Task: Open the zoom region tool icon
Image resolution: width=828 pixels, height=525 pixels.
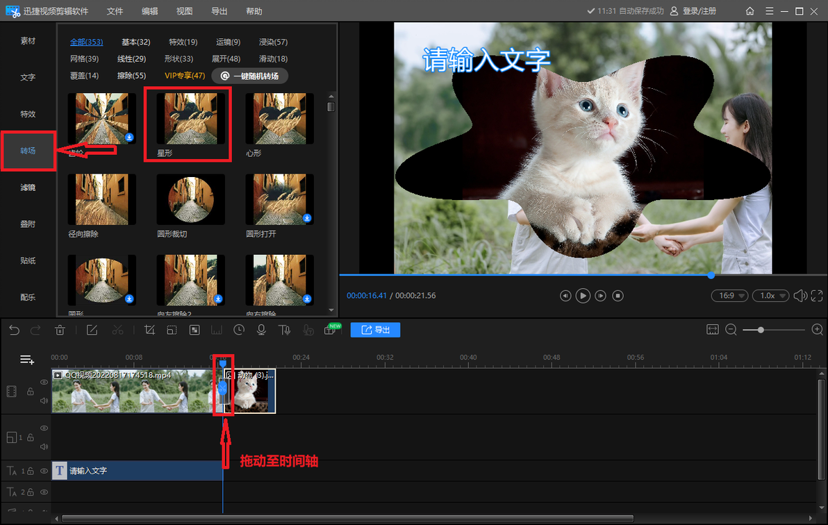Action: click(x=172, y=330)
